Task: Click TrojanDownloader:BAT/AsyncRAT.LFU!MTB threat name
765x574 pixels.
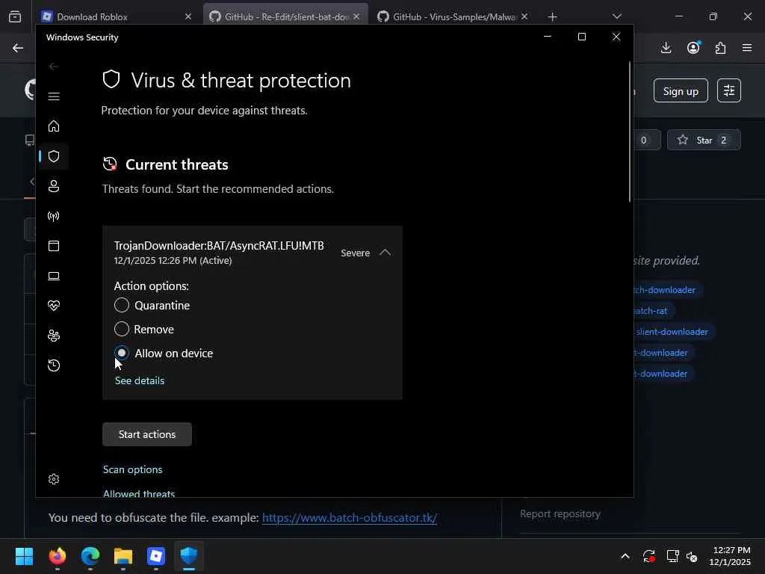Action: (219, 245)
